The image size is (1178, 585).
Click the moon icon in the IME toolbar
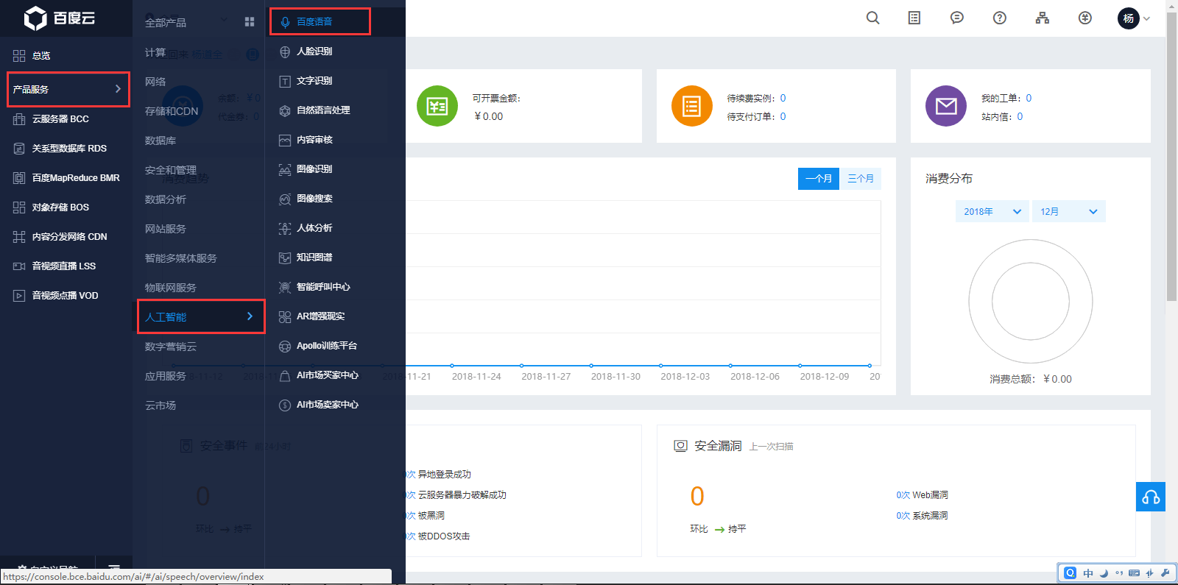point(1104,573)
